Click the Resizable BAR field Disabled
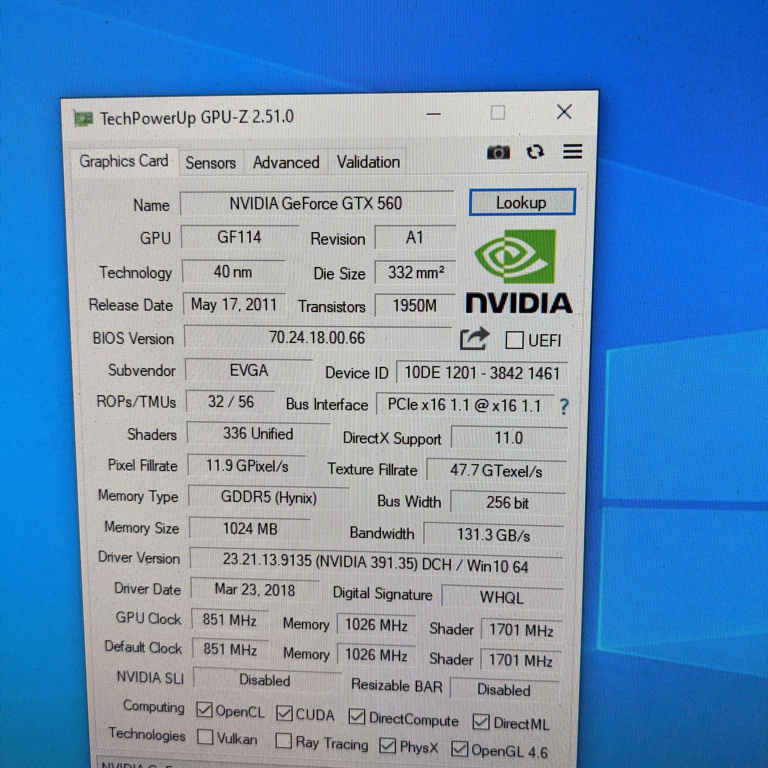Viewport: 768px width, 768px height. pos(504,690)
